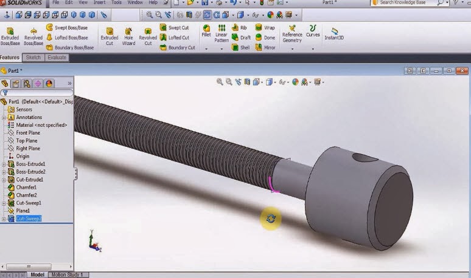Open the ConfigurationManager tab

click(27, 83)
